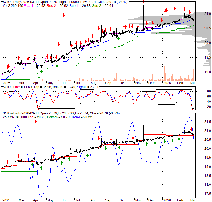
Task: Click the 17.5 price label on the bottom chart axis
Action: coord(208,194)
